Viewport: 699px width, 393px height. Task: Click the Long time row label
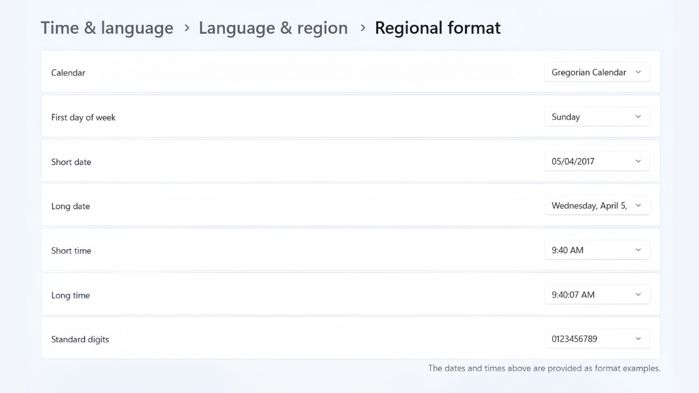coord(70,295)
